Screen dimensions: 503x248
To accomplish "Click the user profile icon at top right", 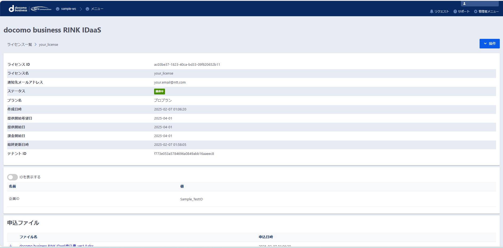I will click(464, 3).
